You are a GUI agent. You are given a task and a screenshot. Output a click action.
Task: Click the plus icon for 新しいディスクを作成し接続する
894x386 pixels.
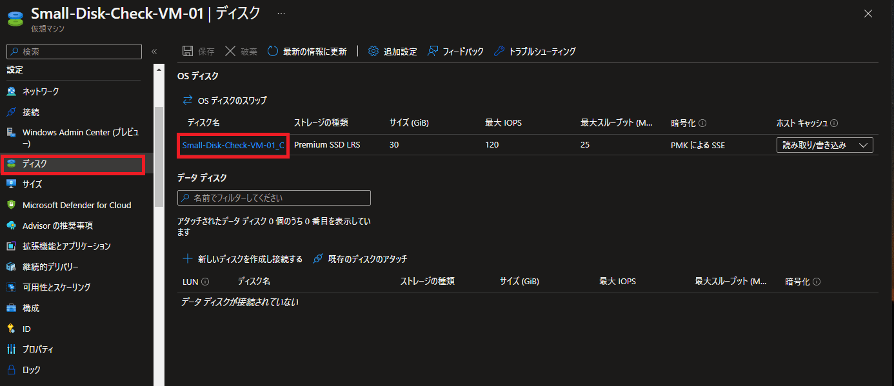pyautogui.click(x=188, y=259)
